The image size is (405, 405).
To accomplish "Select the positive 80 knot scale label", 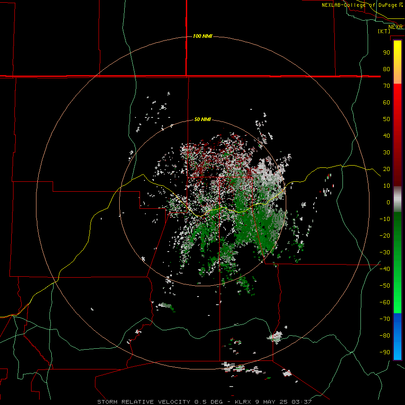I will pyautogui.click(x=387, y=69).
